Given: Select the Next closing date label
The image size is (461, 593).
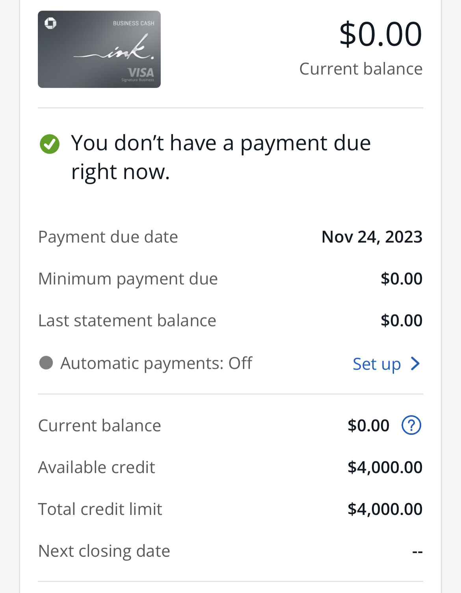Looking at the screenshot, I should point(104,551).
